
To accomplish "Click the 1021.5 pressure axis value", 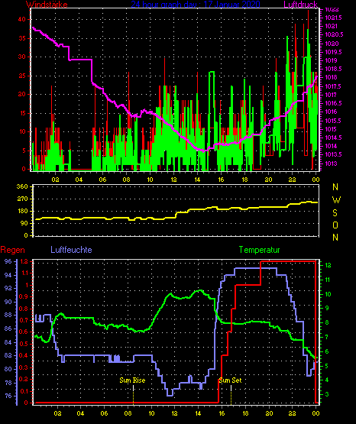I will click(x=333, y=18).
